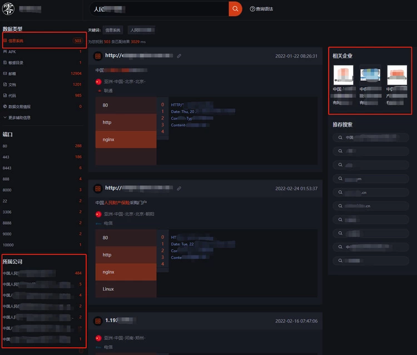Viewport: 417px width, 355px height.
Task: Click server icon of the 1.19 result
Action: pos(98,321)
